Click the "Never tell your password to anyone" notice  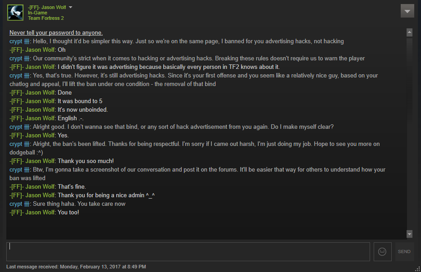pyautogui.click(x=56, y=32)
